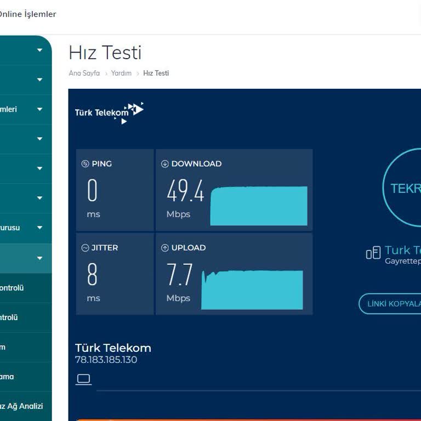Select the sidebar item ending "Ağ Analizi"
Image resolution: width=421 pixels, height=421 pixels.
[x=22, y=406]
